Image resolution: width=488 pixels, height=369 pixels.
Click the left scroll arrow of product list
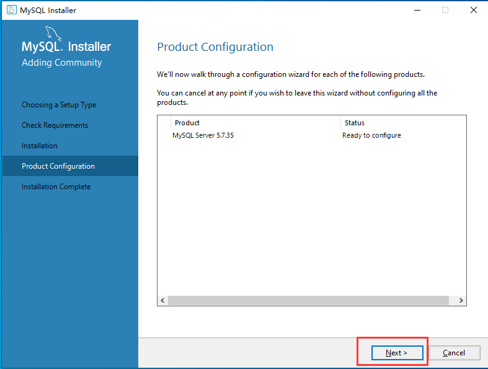pos(162,301)
